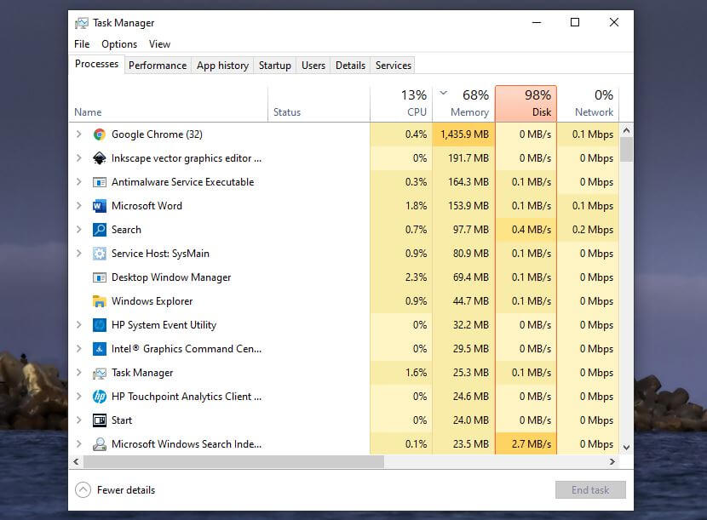
Task: Select the Windows Explorer process name
Action: [x=152, y=301]
